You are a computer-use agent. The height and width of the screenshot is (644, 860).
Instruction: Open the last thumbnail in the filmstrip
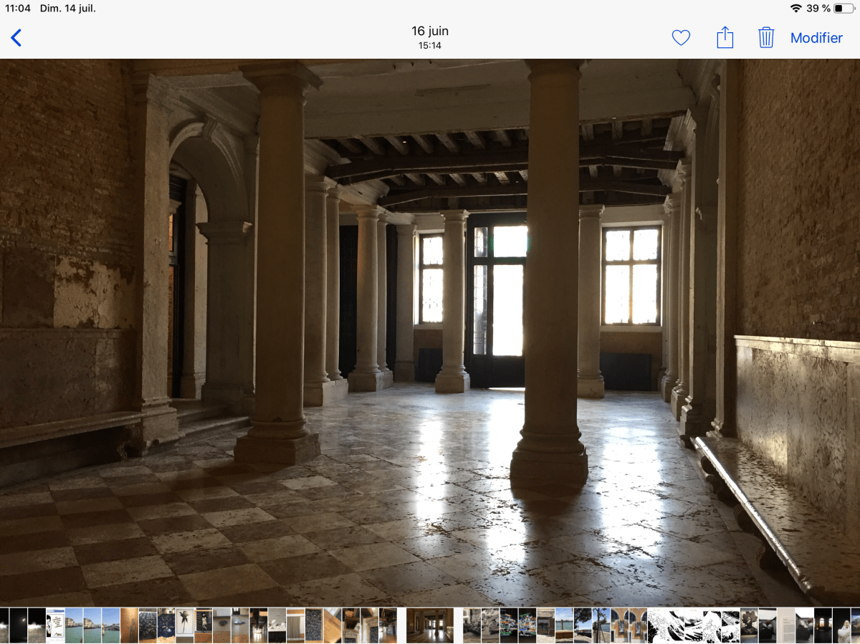pyautogui.click(x=854, y=625)
